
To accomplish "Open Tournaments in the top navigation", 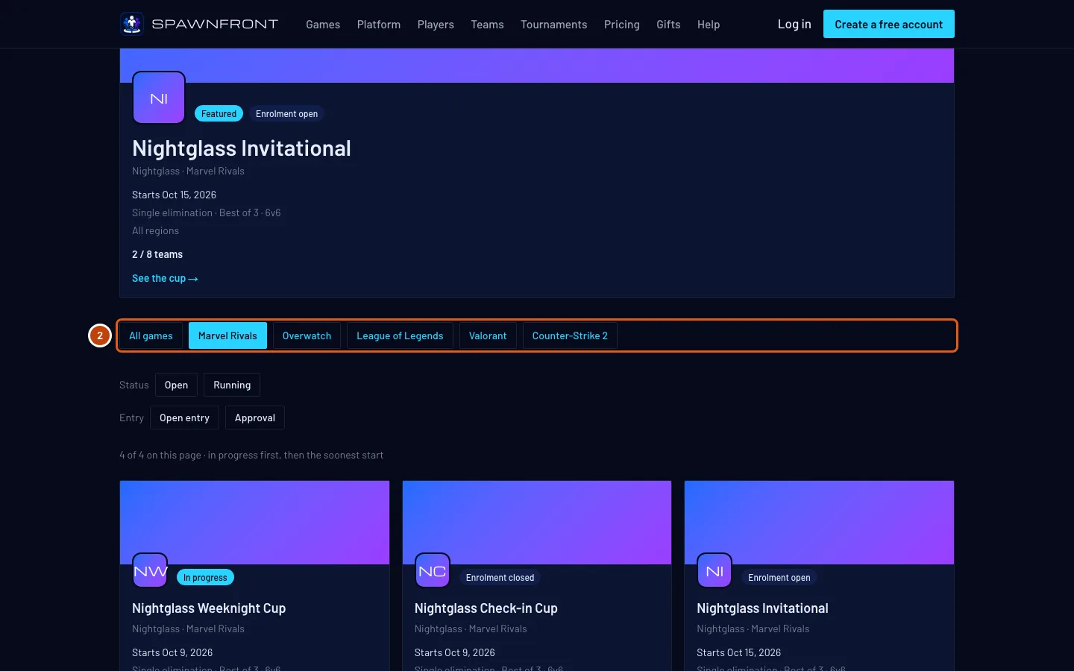I will click(x=554, y=25).
